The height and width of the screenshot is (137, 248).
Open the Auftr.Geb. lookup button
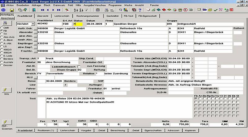pyautogui.click(x=35, y=29)
